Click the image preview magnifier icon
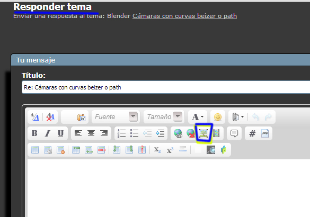Screen dimensions: 310x217 click(211, 150)
